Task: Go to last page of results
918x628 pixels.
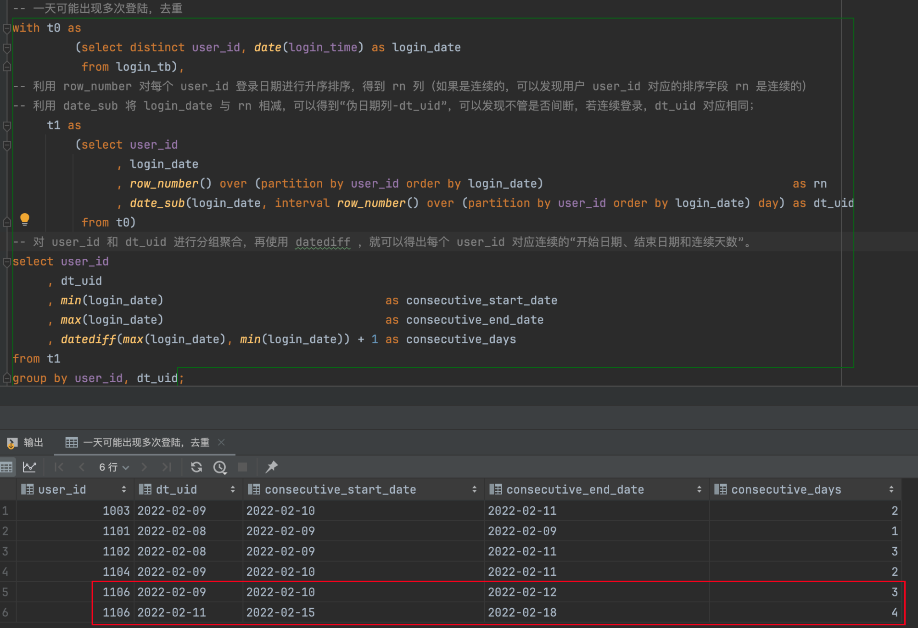Action: 167,467
